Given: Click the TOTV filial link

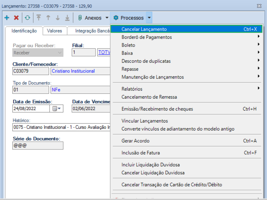Looking at the screenshot, I should click(x=104, y=52).
